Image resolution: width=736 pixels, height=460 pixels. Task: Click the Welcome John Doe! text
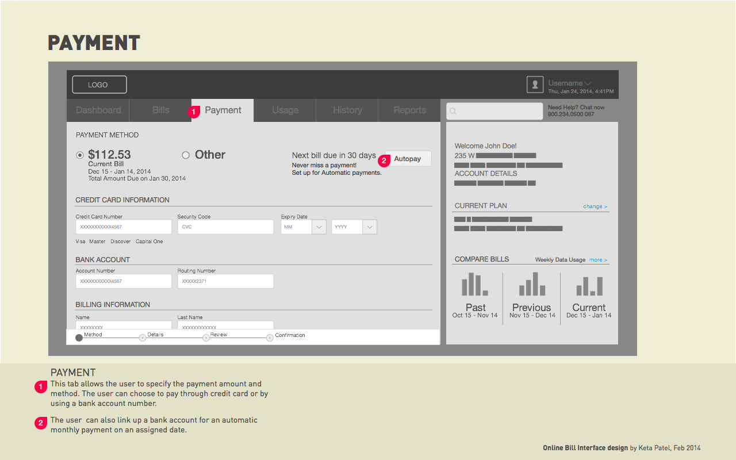[486, 146]
